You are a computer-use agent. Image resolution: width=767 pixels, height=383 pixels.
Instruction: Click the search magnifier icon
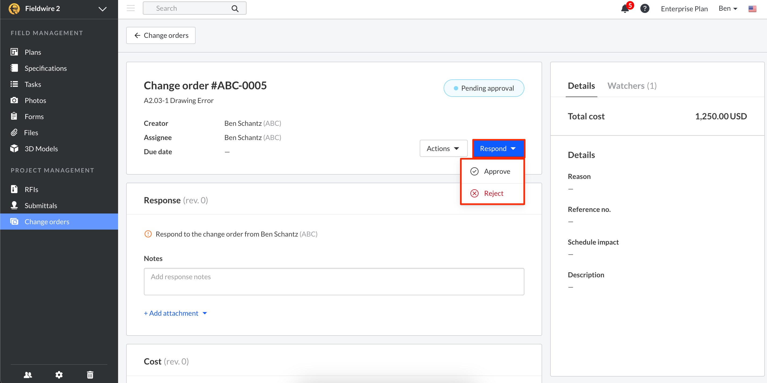tap(235, 9)
